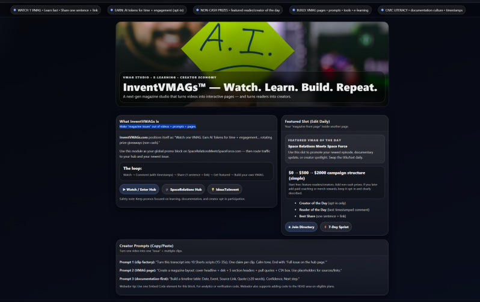
Task: Select the WATCH 1 VMAG pill at top
Action: (56, 10)
